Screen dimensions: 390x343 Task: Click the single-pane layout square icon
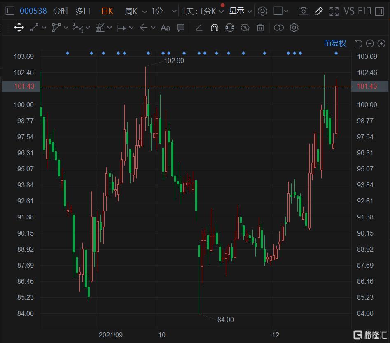[278, 11]
